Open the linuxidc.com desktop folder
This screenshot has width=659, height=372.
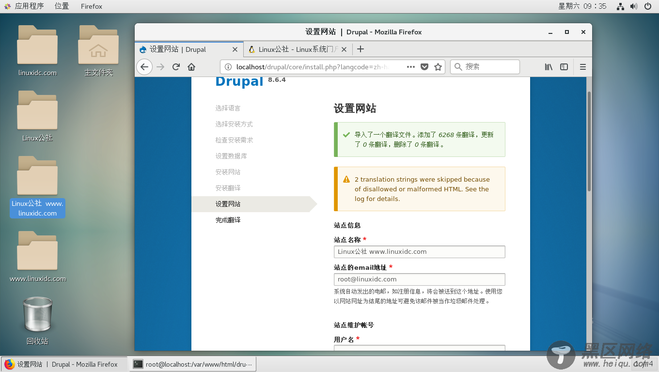(x=37, y=51)
